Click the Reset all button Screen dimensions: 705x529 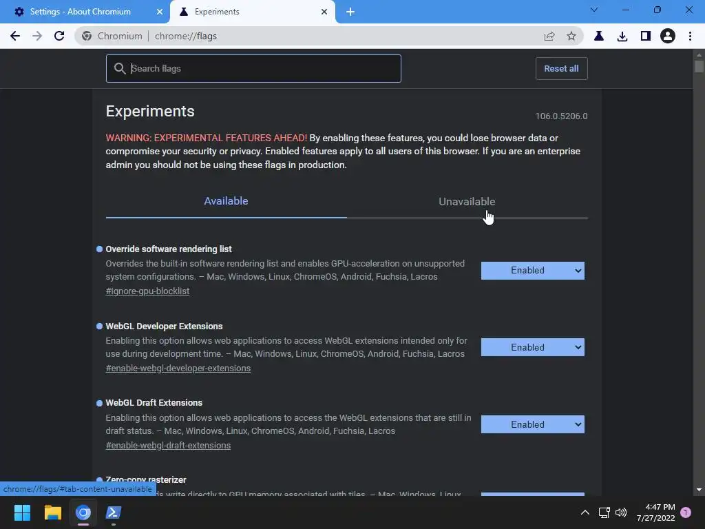point(561,68)
